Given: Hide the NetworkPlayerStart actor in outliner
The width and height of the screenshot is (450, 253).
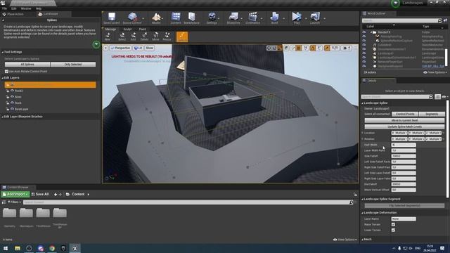Looking at the screenshot, I should [364, 62].
